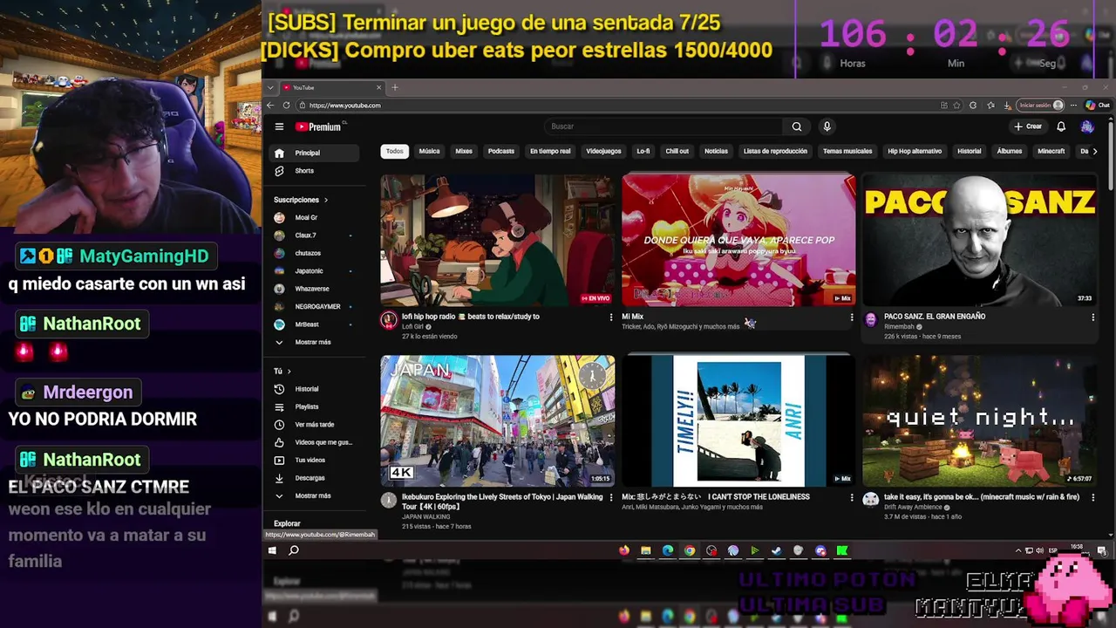Click the Iniciar sesión browser profile button
Image resolution: width=1116 pixels, height=628 pixels.
click(x=1041, y=105)
